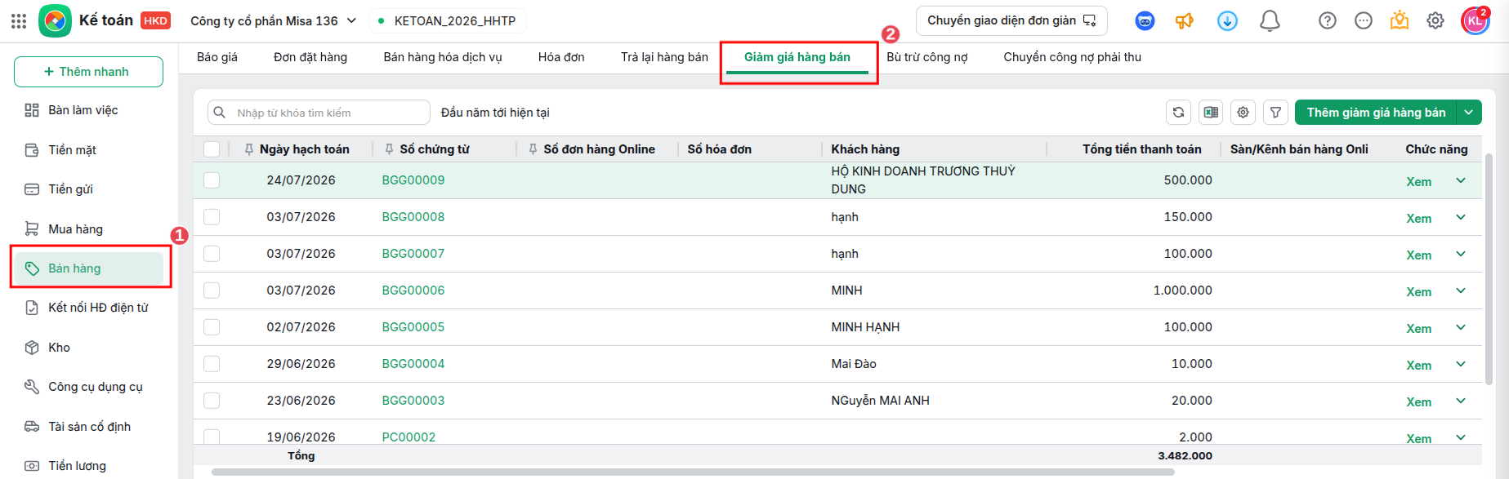Click the horizontal table scrollbar
Screen dimensions: 1509x479
(693, 472)
